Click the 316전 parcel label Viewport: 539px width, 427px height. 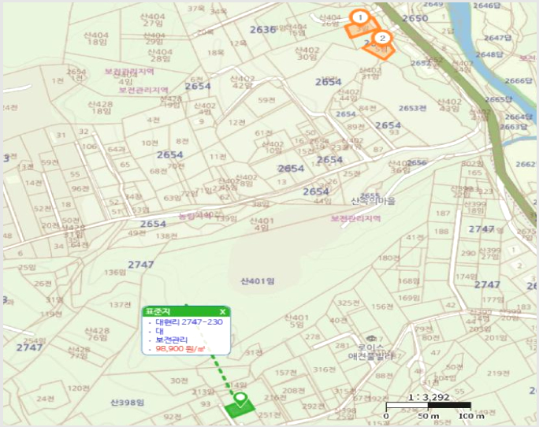click(324, 369)
